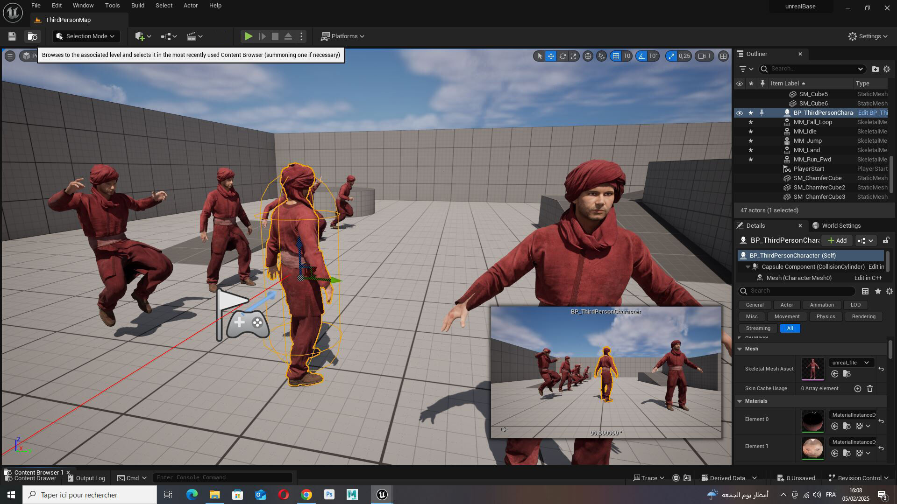
Task: Open the viewport layout grid icon
Action: (723, 56)
